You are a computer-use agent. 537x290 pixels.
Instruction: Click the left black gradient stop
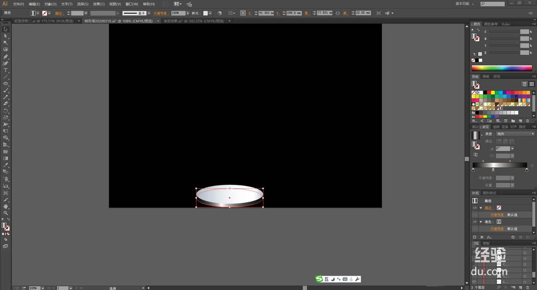click(x=473, y=169)
